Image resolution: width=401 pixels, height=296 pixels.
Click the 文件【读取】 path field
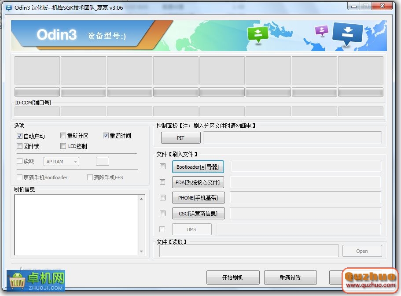point(249,251)
